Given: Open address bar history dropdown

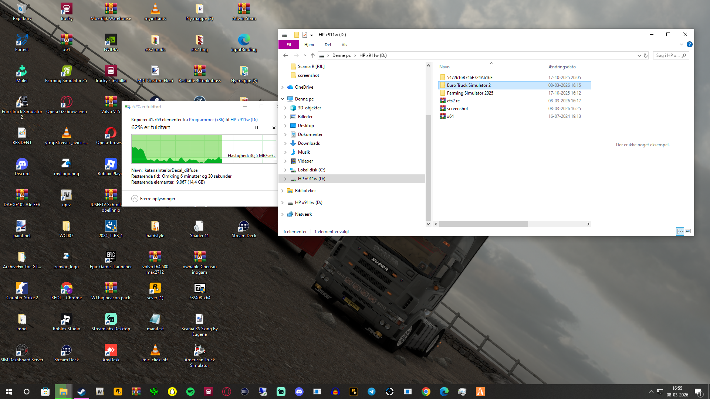Looking at the screenshot, I should [x=639, y=55].
